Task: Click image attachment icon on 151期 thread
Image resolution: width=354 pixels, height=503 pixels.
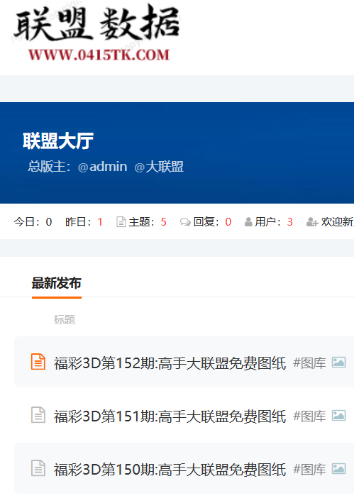Action: pyautogui.click(x=338, y=416)
